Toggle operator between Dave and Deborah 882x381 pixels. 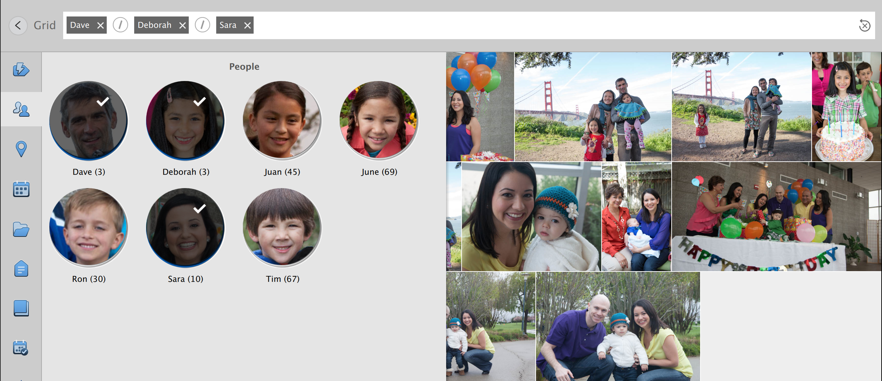pos(120,25)
